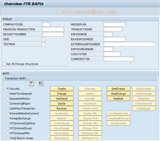Pick the CommercialPaper radio option
Screen dimensions: 160x141
point(8,104)
